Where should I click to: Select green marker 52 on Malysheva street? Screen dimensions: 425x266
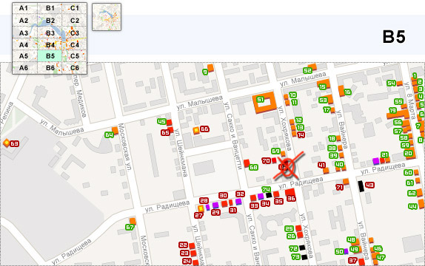pos(307,71)
